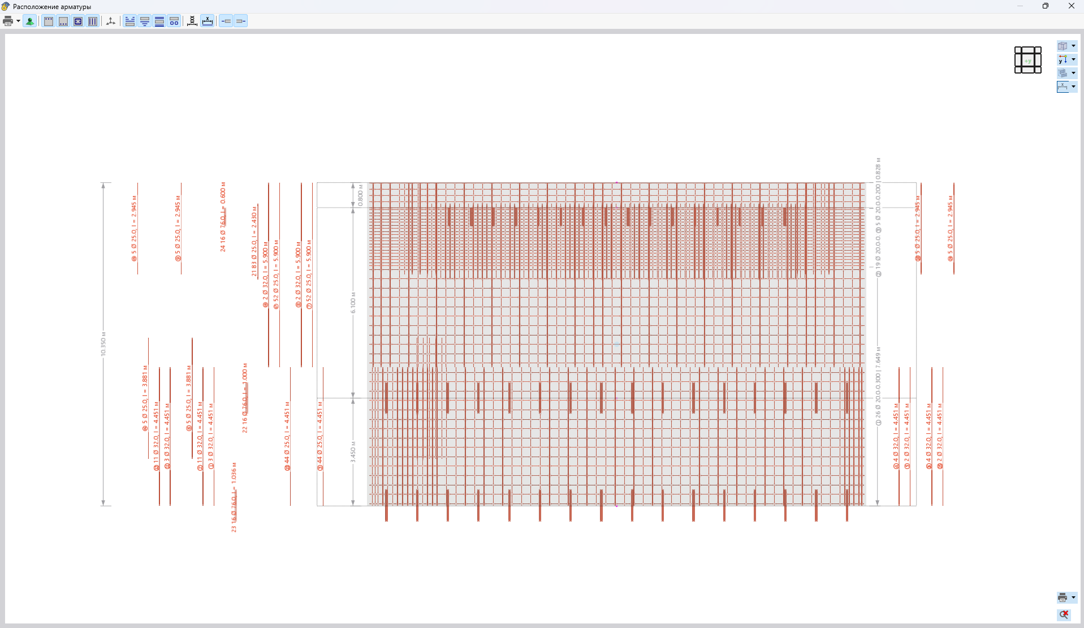
Task: Toggle top reinforcement display button
Action: [49, 21]
